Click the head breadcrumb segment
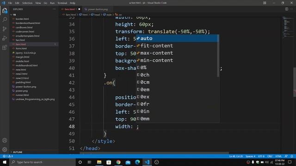Screen dimensions: 296x166 point(97,15)
